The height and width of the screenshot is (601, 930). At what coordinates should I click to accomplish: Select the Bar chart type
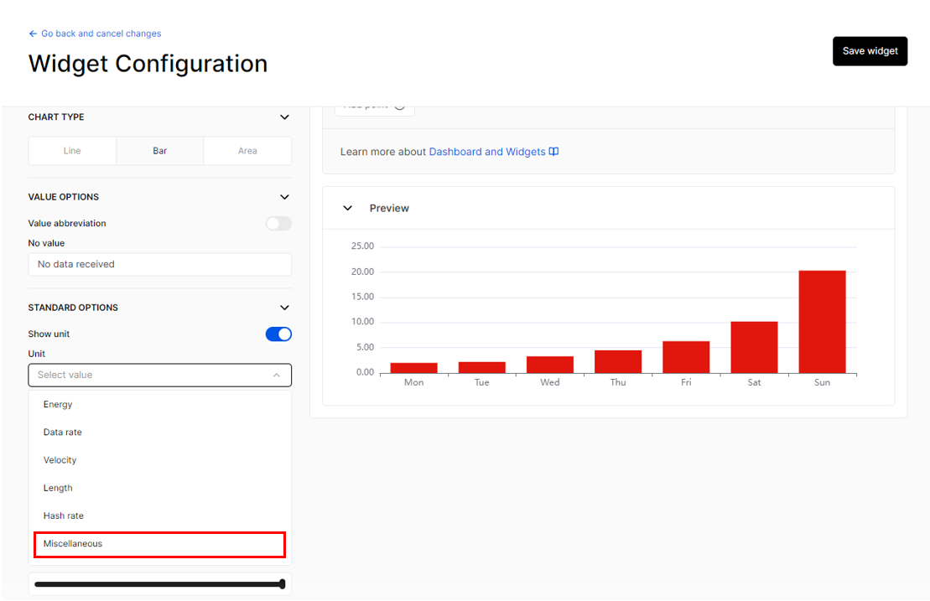click(159, 151)
